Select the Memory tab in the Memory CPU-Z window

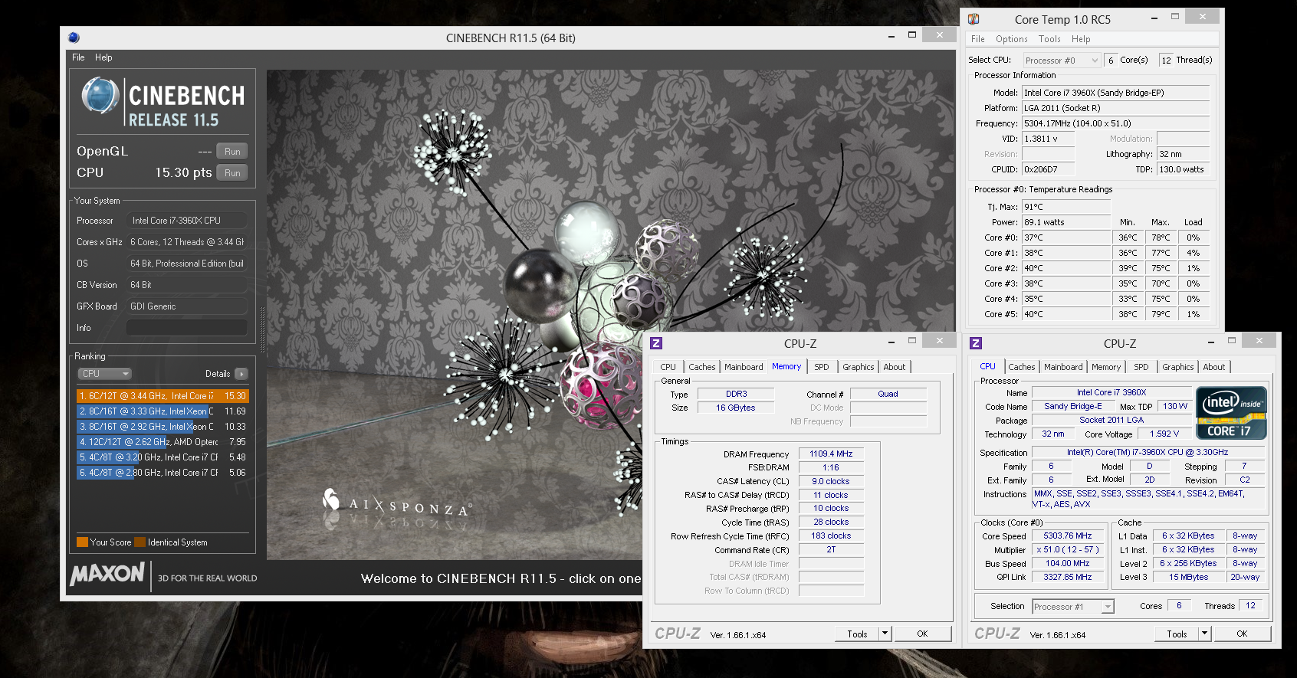click(786, 366)
